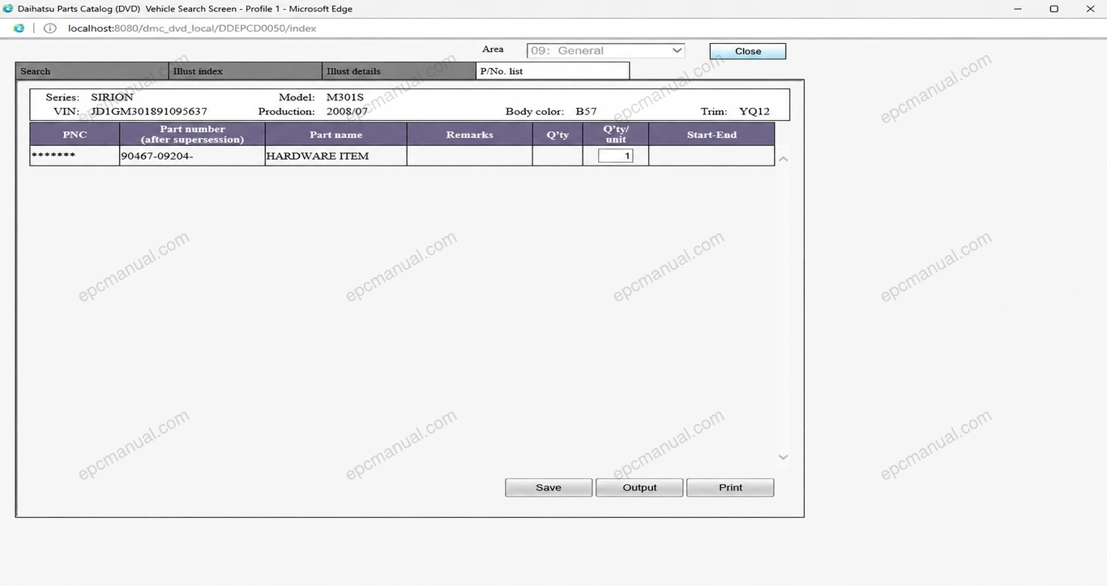Maximize the Edge browser window
The height and width of the screenshot is (586, 1107).
[1054, 9]
